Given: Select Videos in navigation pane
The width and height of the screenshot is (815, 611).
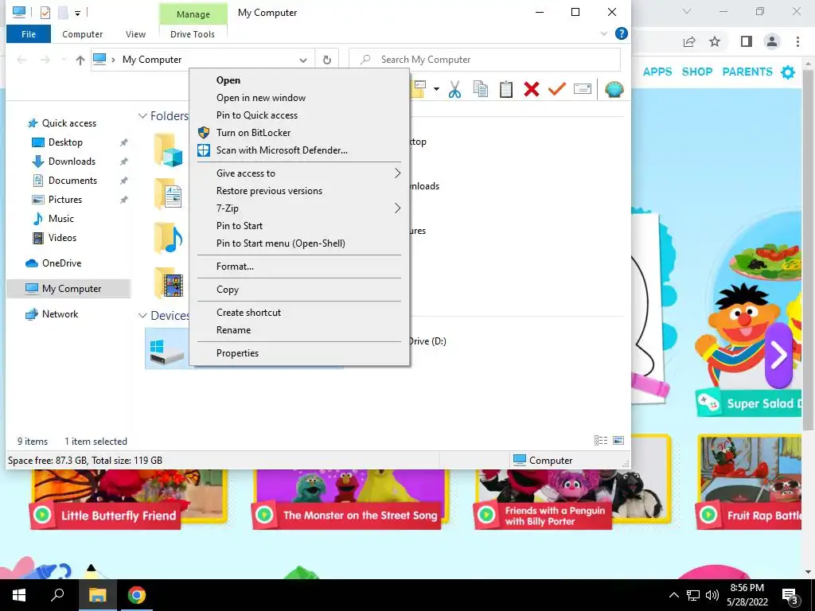Looking at the screenshot, I should (62, 238).
